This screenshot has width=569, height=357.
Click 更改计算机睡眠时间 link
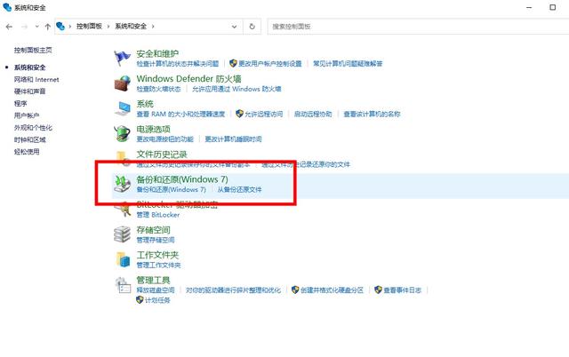point(233,139)
